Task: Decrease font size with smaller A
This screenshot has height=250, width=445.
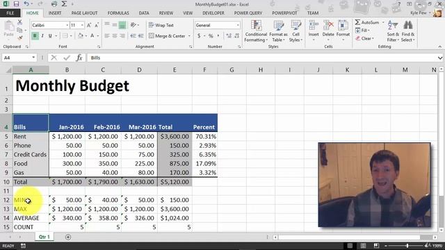Action: coord(97,25)
